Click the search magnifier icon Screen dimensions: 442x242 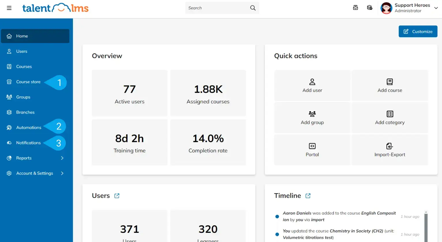(x=253, y=8)
